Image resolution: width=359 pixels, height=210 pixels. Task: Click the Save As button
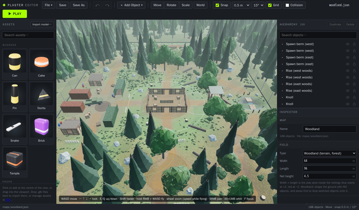pyautogui.click(x=79, y=5)
